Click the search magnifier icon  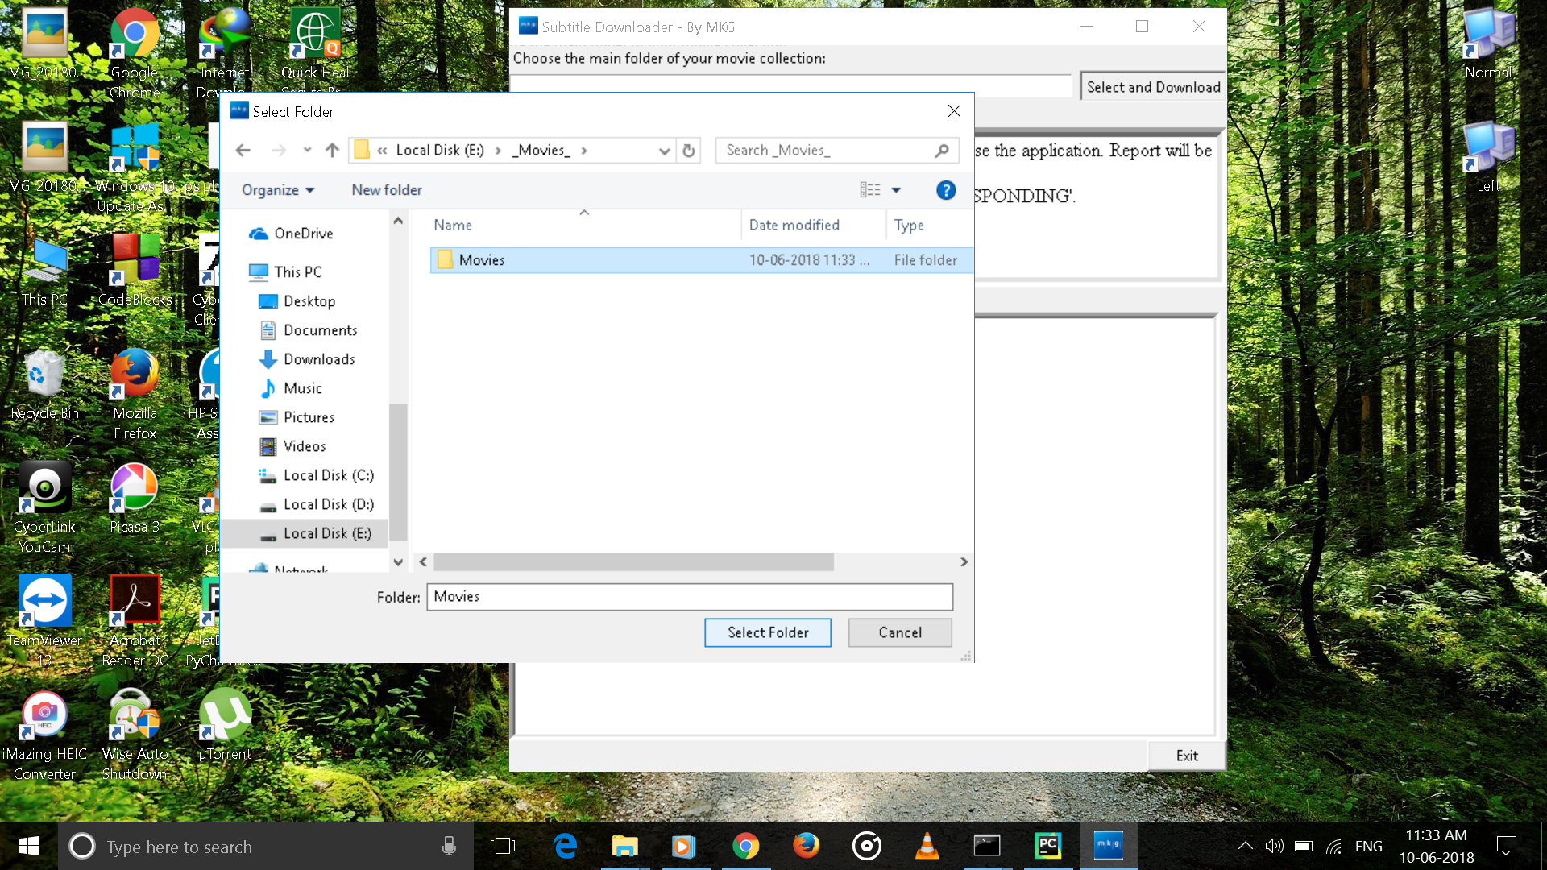[941, 151]
